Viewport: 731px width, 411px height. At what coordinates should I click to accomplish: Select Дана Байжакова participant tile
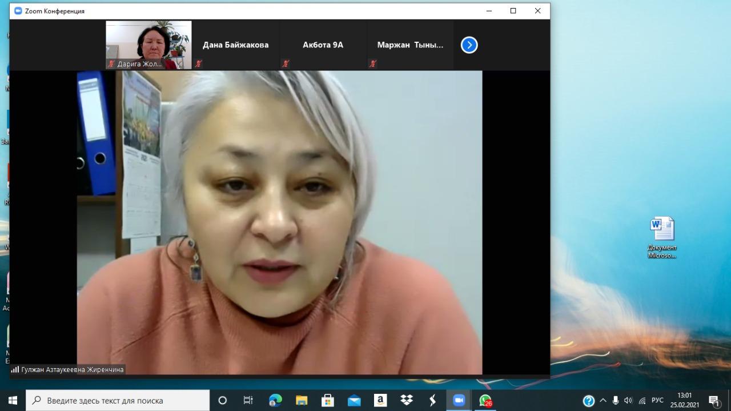click(235, 45)
